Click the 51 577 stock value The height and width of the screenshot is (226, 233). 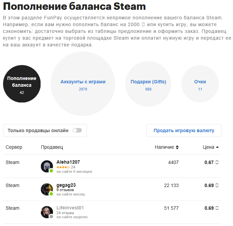click(171, 208)
